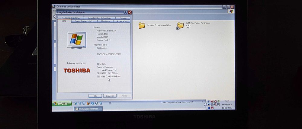Open the Iniciar start menu
Viewport: 302px width, 129px height.
coord(62,103)
